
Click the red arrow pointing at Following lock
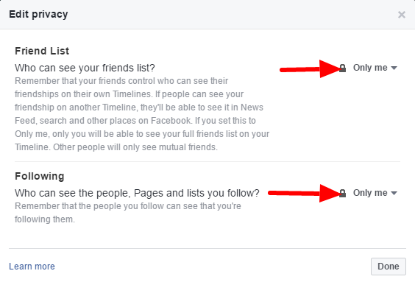click(304, 194)
